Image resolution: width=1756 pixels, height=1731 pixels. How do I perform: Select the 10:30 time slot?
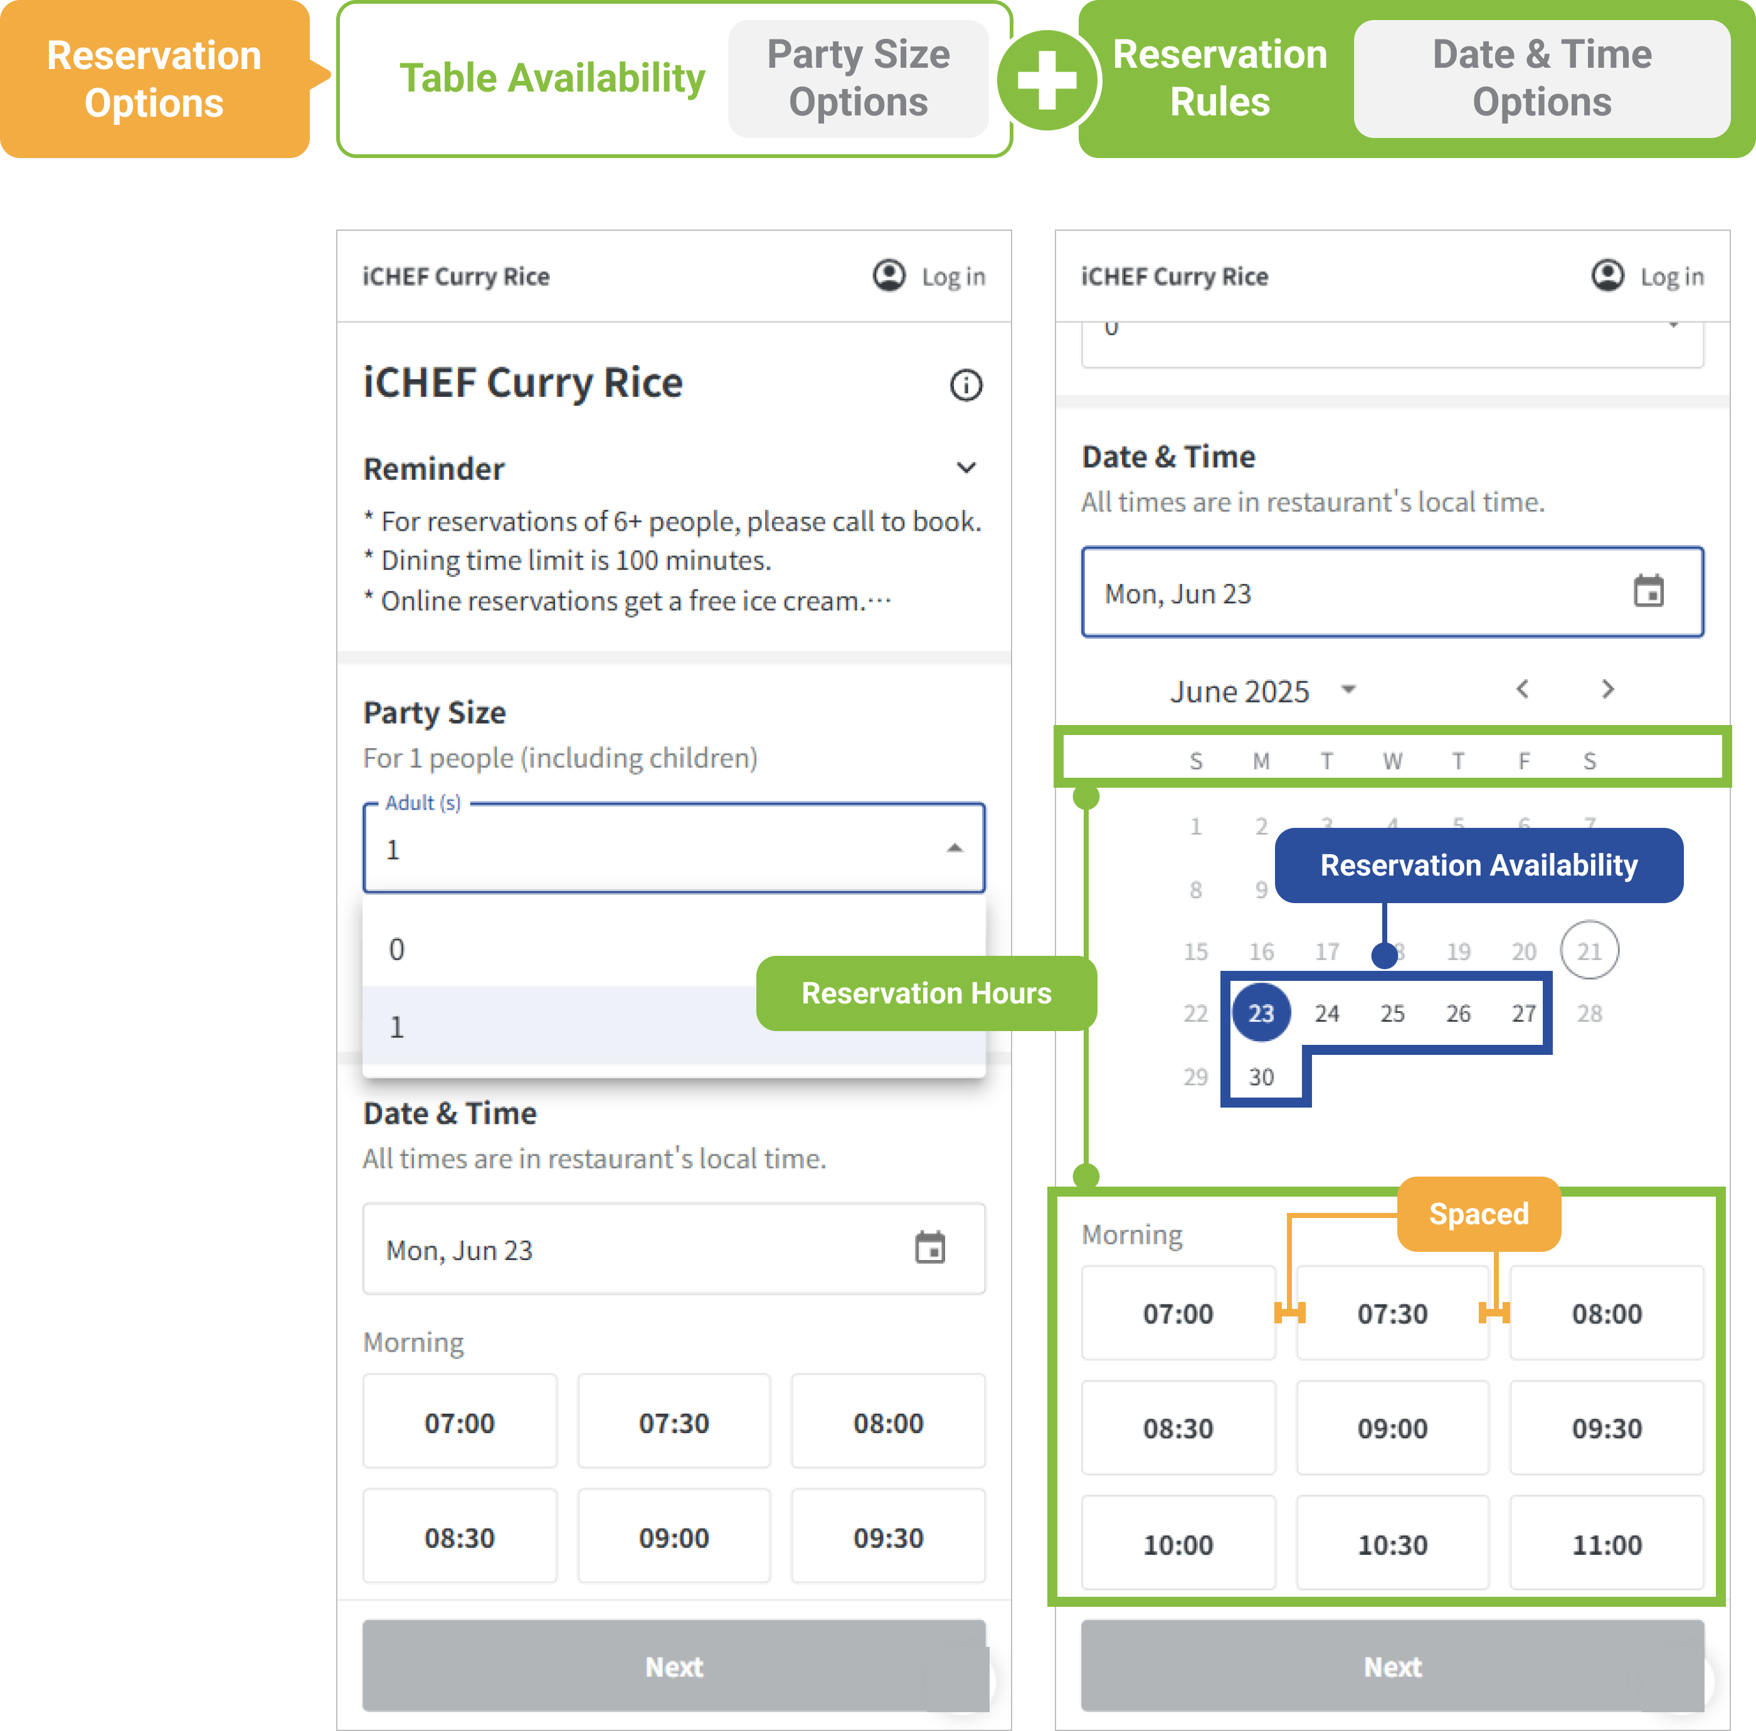[1392, 1543]
